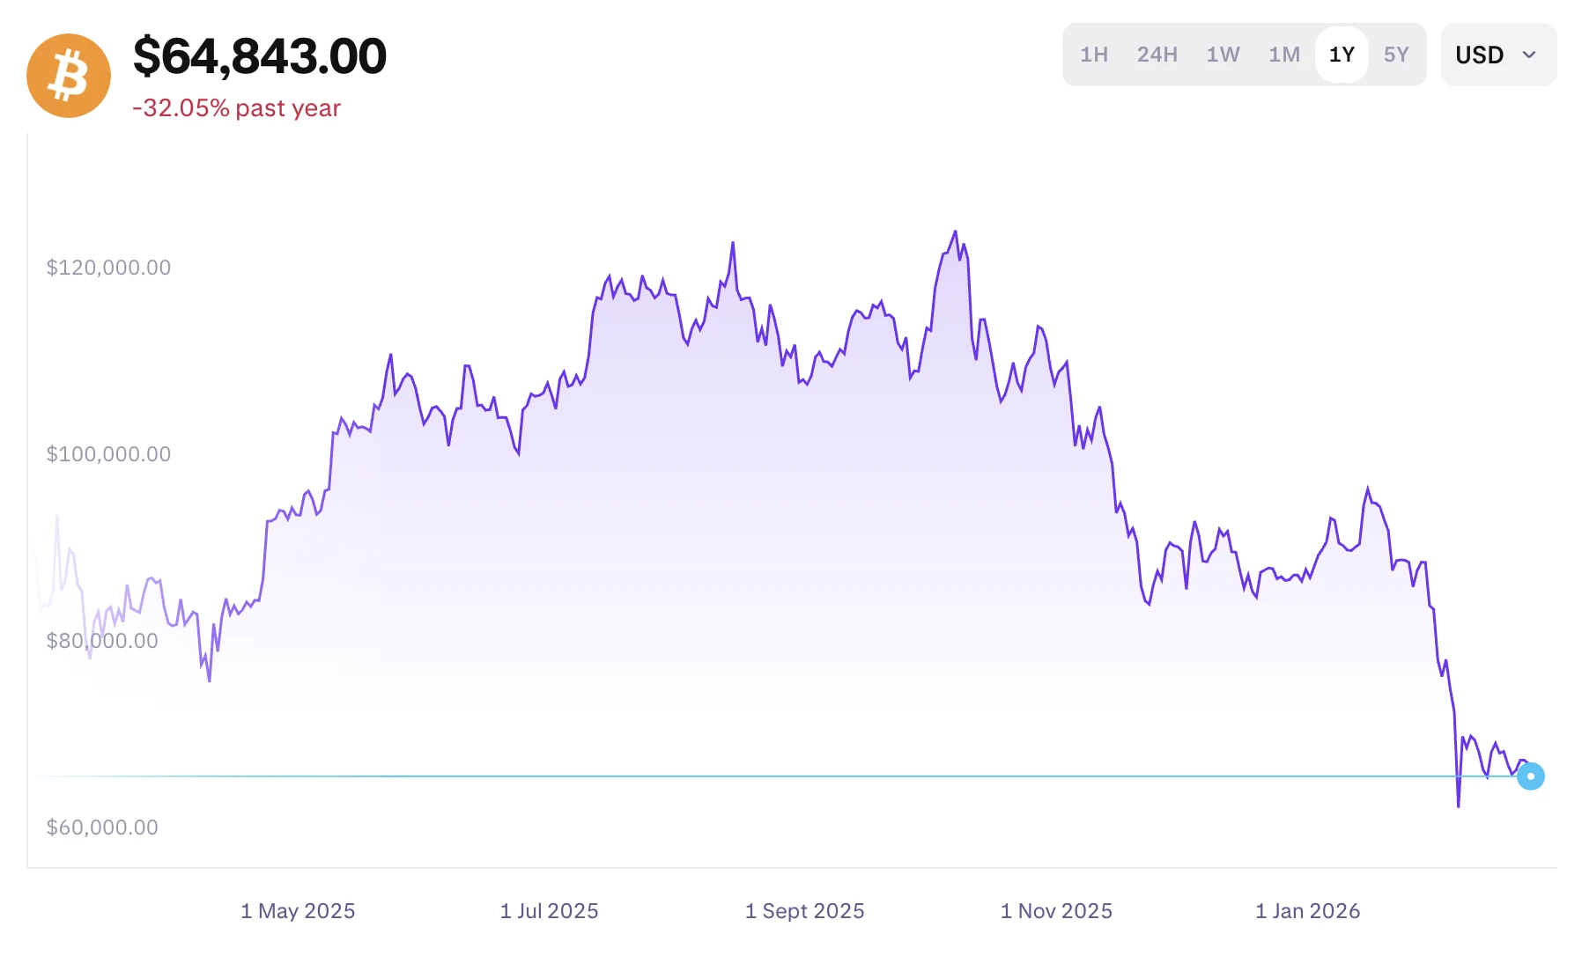Click the -32.05% past year change text
This screenshot has width=1582, height=956.
(x=236, y=108)
